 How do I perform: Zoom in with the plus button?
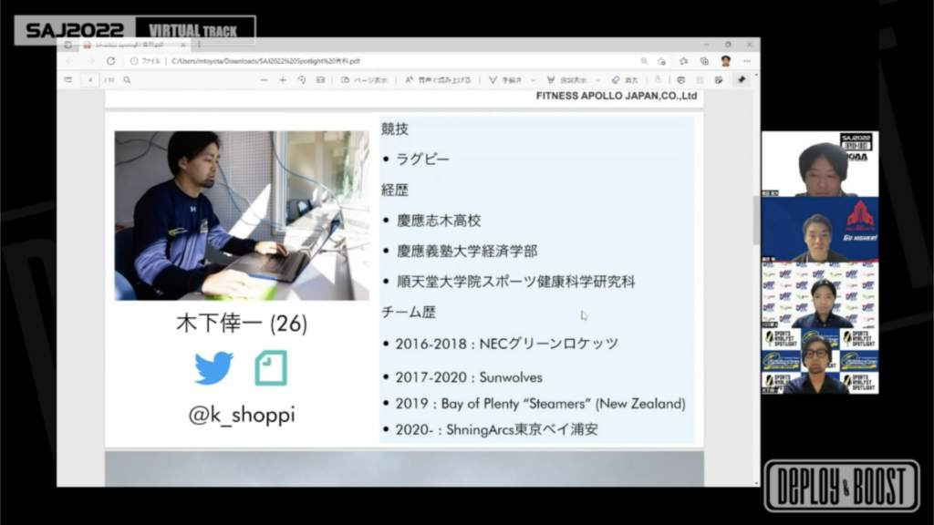[x=283, y=80]
